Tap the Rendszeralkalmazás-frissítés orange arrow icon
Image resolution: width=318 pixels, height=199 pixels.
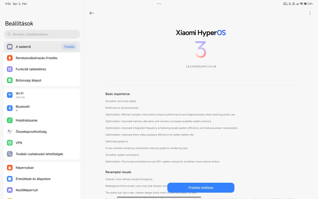click(x=10, y=58)
